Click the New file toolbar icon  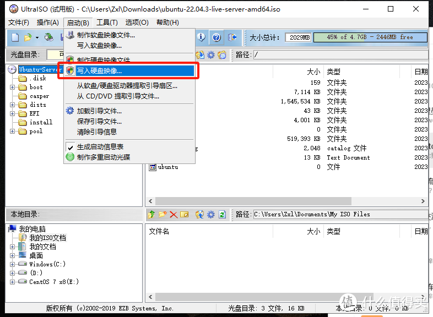[x=15, y=37]
